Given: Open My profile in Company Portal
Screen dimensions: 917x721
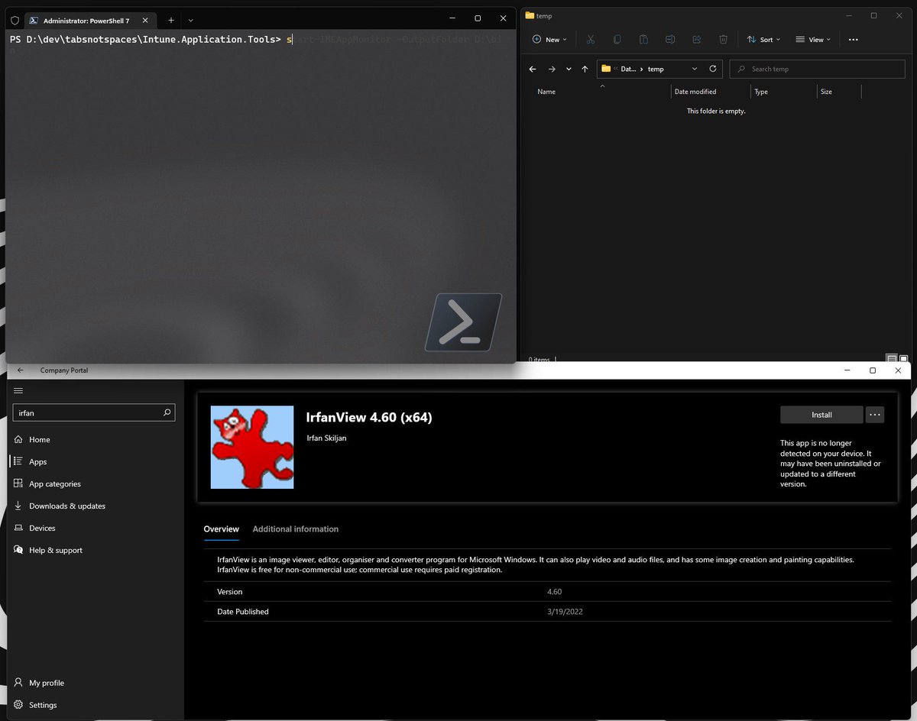Looking at the screenshot, I should coord(96,683).
